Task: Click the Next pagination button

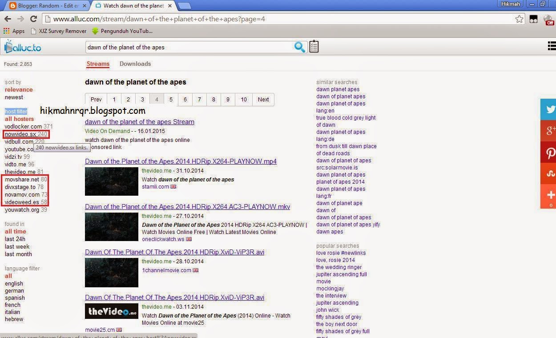Action: pyautogui.click(x=263, y=100)
